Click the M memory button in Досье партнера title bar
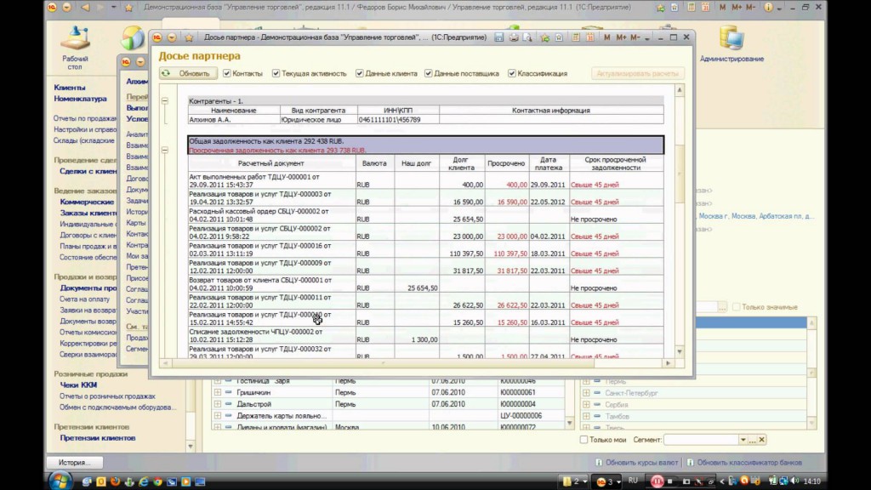The width and height of the screenshot is (871, 490). click(x=606, y=37)
